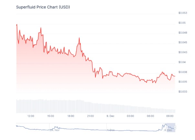Click the $0.05 price axis label
Viewport: 195px width, 140px height.
182,23
